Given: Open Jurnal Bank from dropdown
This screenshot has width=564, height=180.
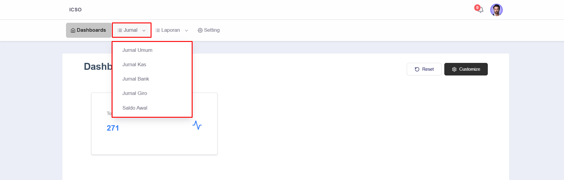Looking at the screenshot, I should (x=136, y=79).
